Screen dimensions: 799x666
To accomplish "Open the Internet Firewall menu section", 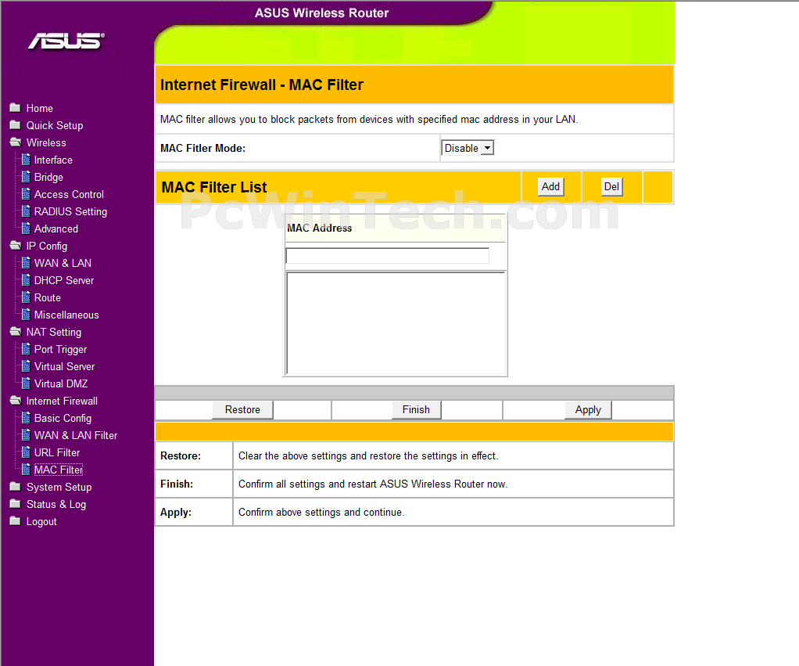I will coord(63,401).
